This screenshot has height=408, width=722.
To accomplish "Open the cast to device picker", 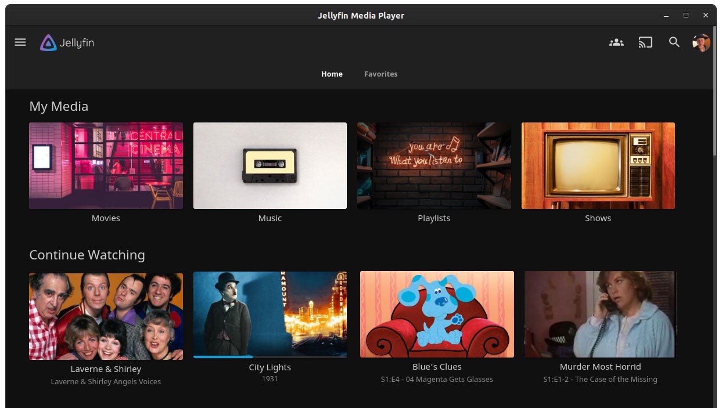I will click(645, 42).
